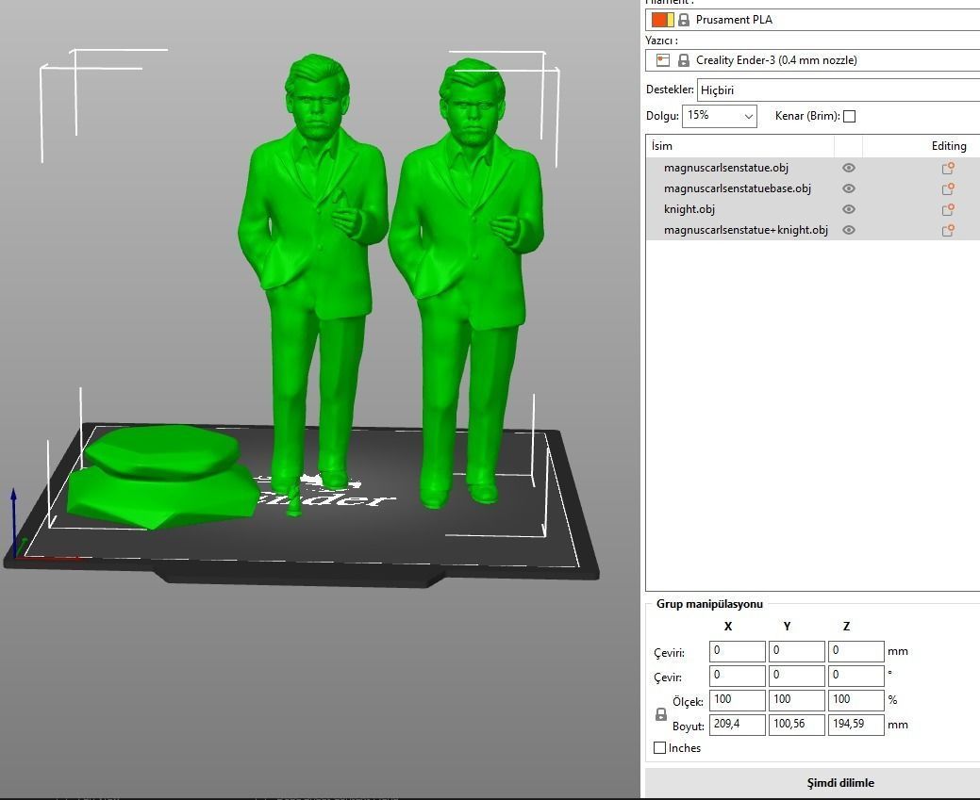Open the Destekler Hiçbiri supports dropdown
The width and height of the screenshot is (980, 800).
coord(839,90)
